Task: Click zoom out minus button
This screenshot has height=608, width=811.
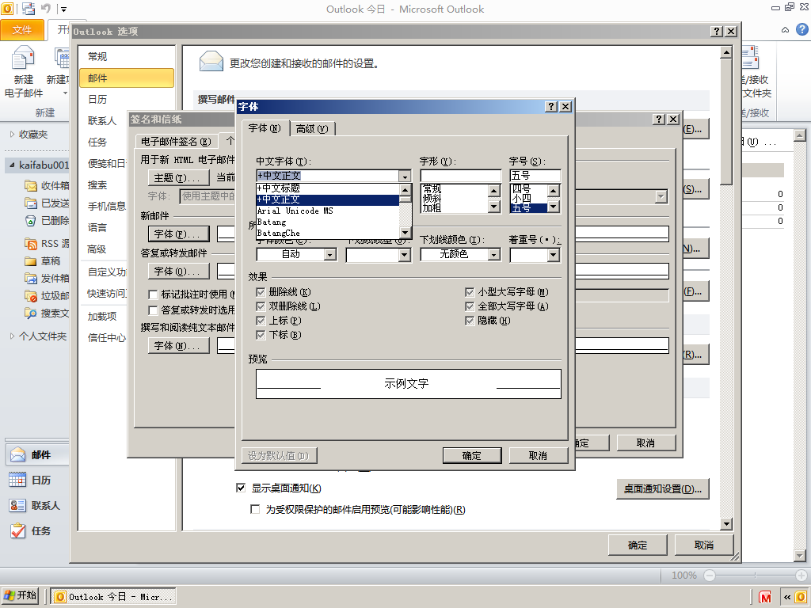Action: 710,576
